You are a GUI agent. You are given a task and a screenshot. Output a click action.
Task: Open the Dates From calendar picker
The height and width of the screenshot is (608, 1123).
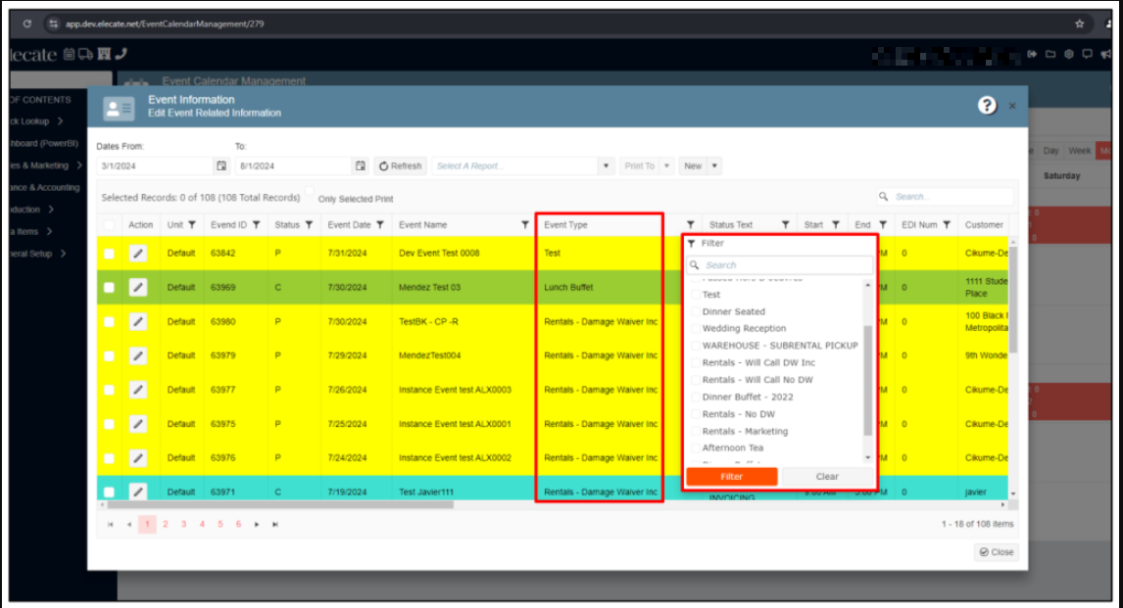click(x=220, y=165)
